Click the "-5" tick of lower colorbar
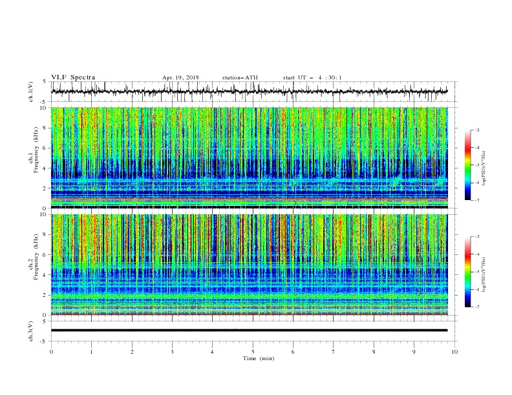This screenshot has width=512, height=395. (477, 272)
